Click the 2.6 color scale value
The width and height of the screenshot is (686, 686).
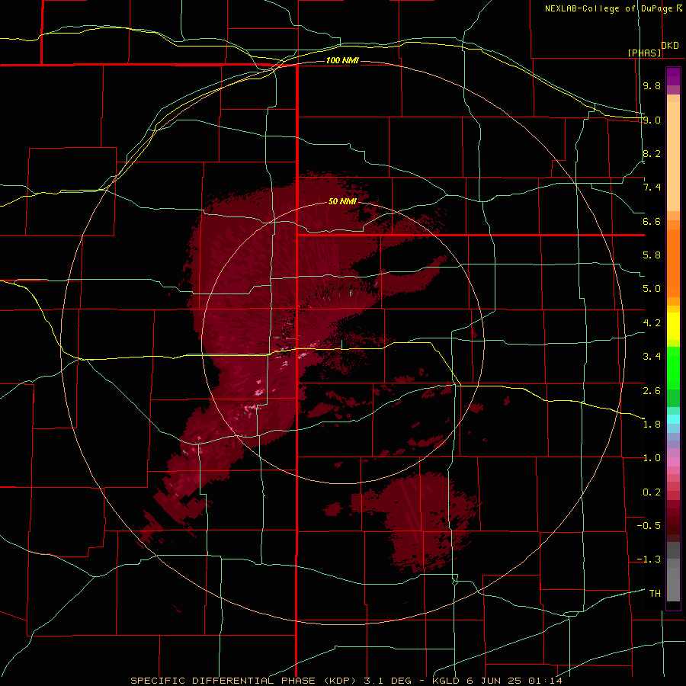click(652, 391)
